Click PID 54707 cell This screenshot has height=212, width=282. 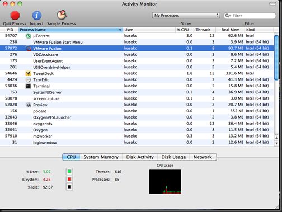(x=11, y=36)
